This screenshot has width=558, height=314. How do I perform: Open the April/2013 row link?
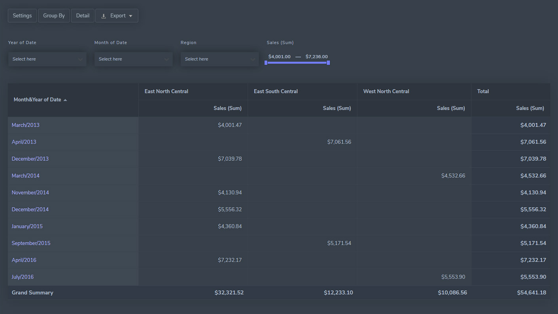coord(24,142)
